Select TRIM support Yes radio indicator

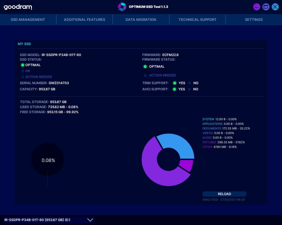175,83
